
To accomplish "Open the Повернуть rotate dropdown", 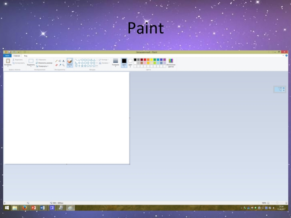I will pyautogui.click(x=42, y=66).
